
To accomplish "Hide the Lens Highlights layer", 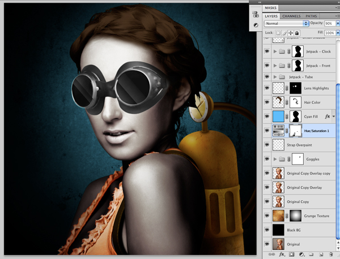I will coord(267,88).
